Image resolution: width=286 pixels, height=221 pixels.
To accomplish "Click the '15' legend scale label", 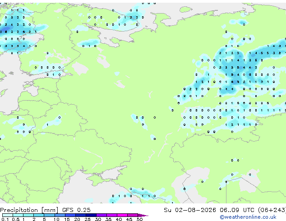I will click(x=67, y=219).
